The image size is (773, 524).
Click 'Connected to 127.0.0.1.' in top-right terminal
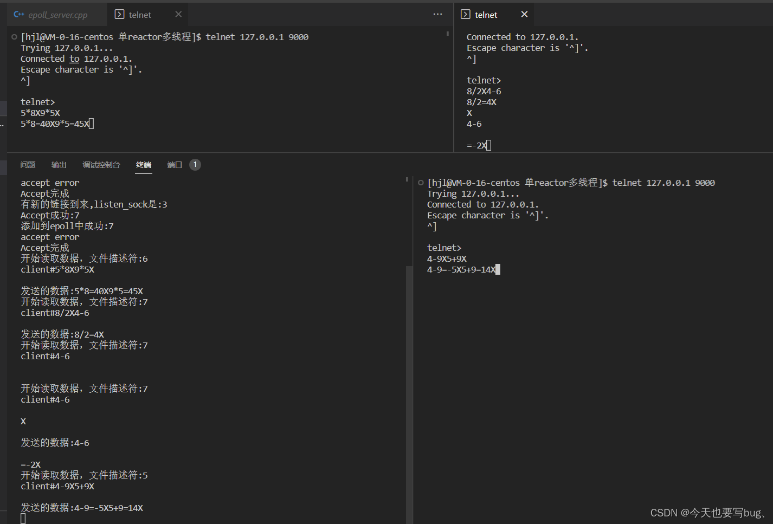pos(523,37)
